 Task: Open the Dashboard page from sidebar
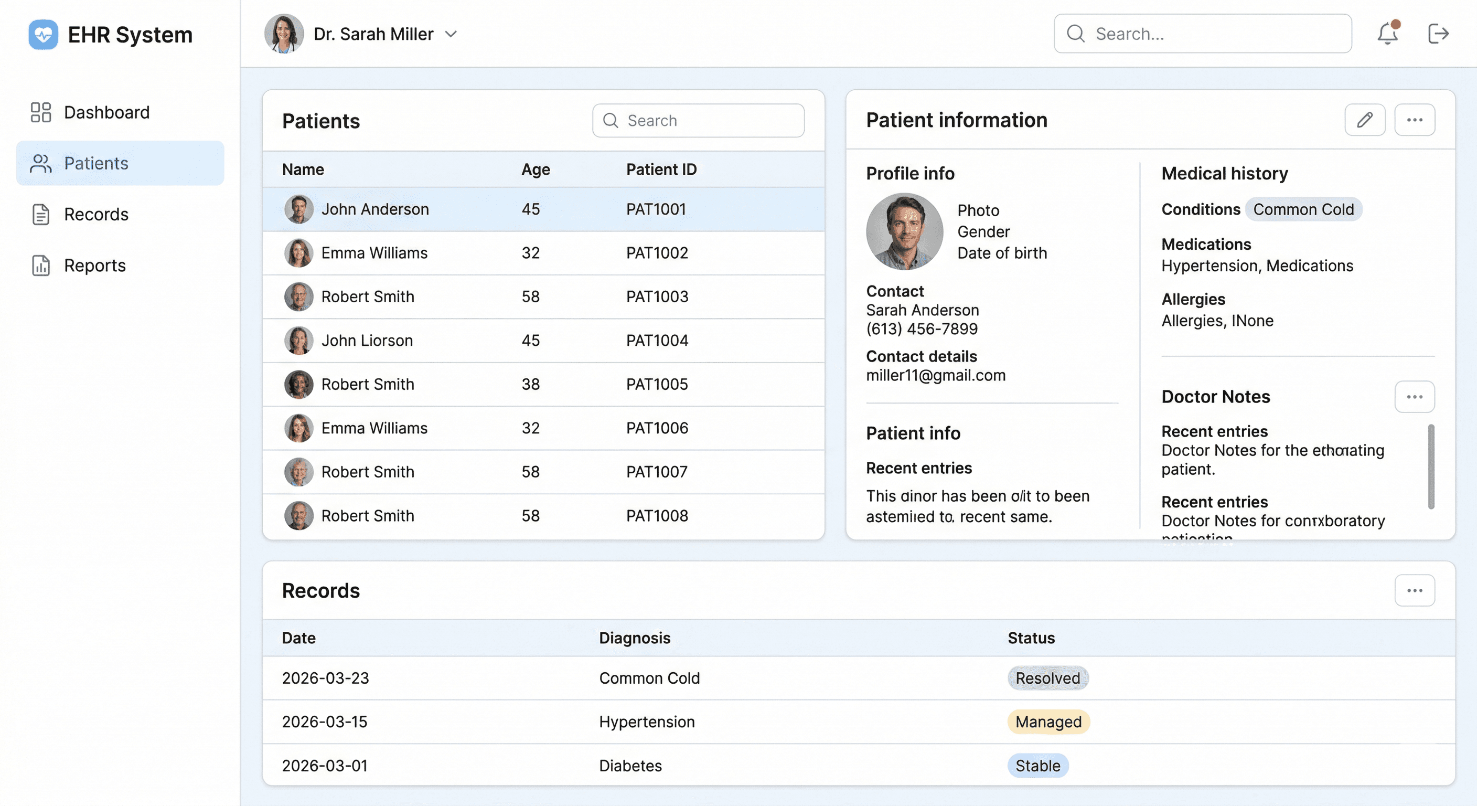pos(106,112)
